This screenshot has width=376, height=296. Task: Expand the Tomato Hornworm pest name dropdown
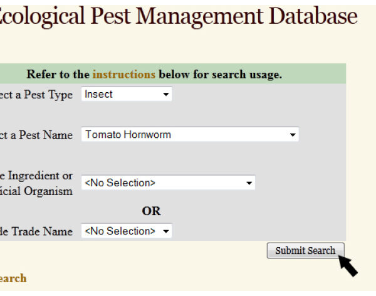click(188, 135)
